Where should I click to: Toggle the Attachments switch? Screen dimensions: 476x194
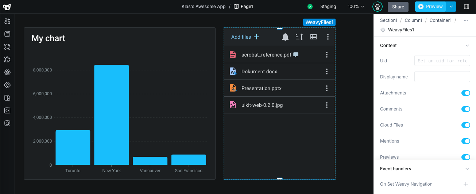coord(466,93)
